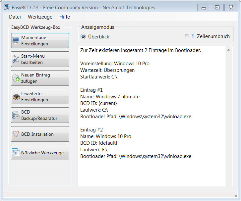Image resolution: width=241 pixels, height=201 pixels.
Task: Click the windows icon on Nützliche Werkzeuge
Action: point(16,152)
